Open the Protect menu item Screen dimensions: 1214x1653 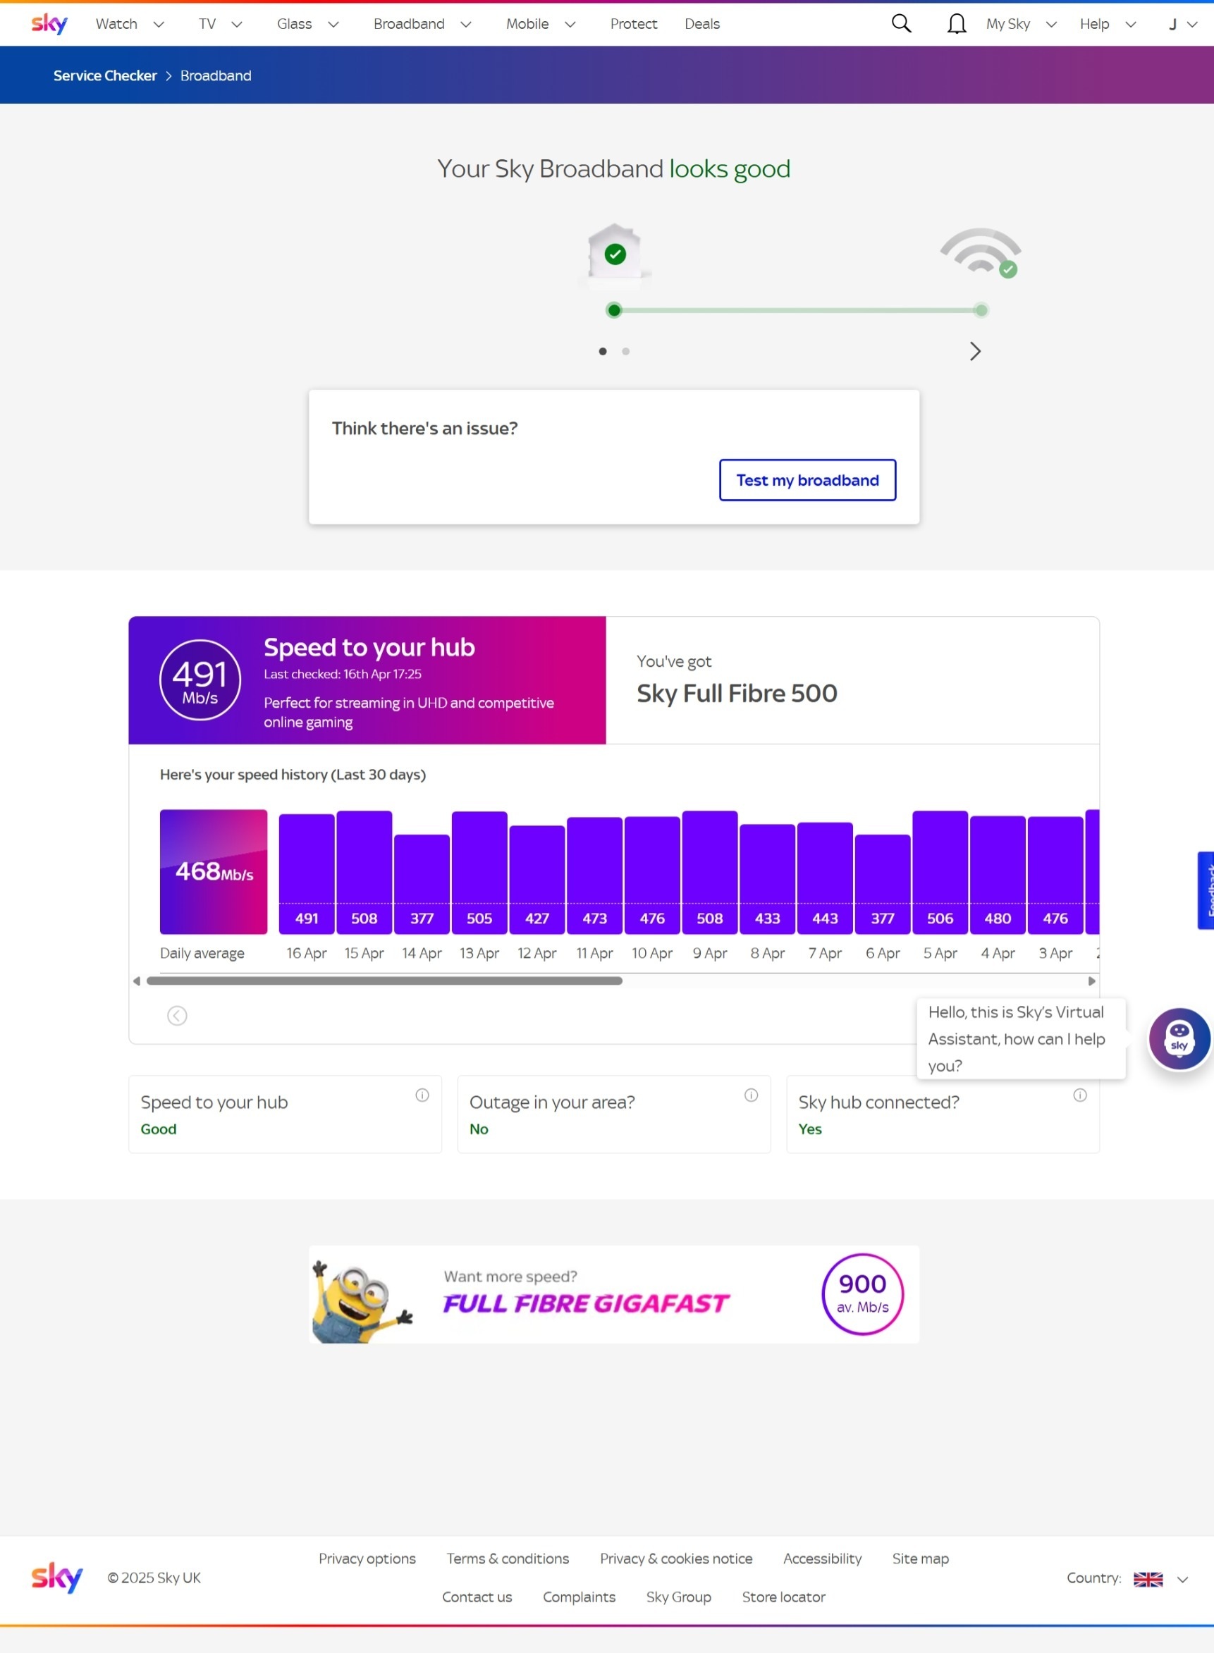click(632, 24)
